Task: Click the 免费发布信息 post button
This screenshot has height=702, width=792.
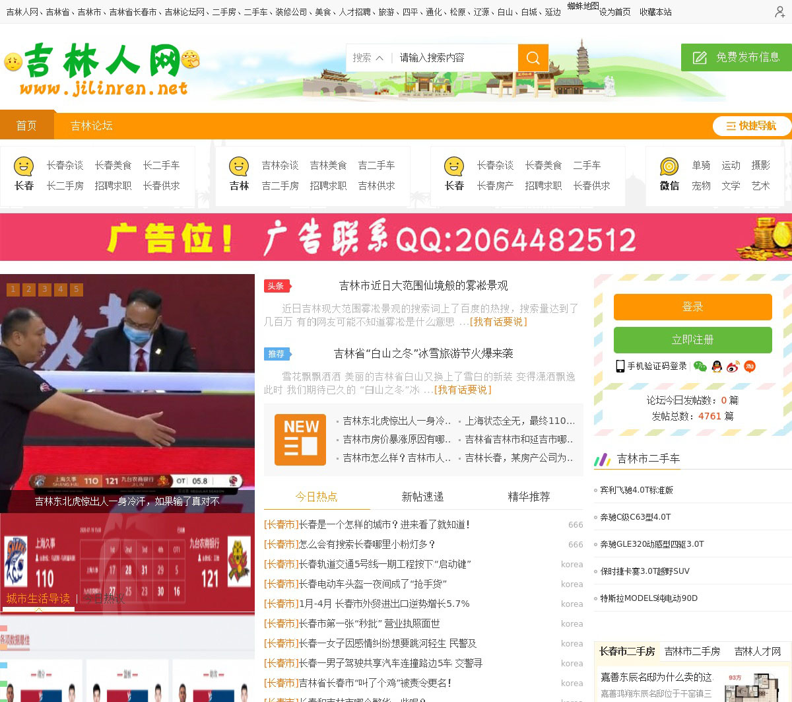Action: coord(737,57)
